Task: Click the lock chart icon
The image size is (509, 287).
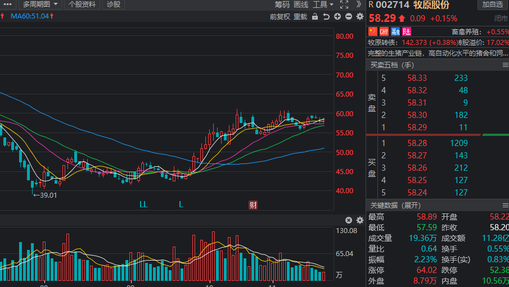Action: coord(315,16)
